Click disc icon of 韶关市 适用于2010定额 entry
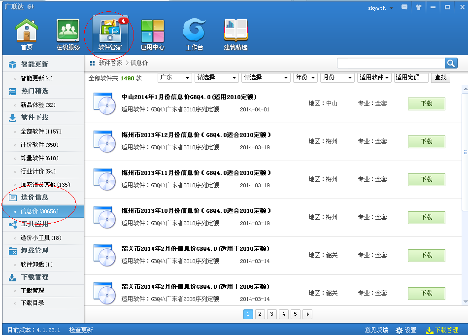Viewport: 468px width, 335px height. tap(104, 255)
